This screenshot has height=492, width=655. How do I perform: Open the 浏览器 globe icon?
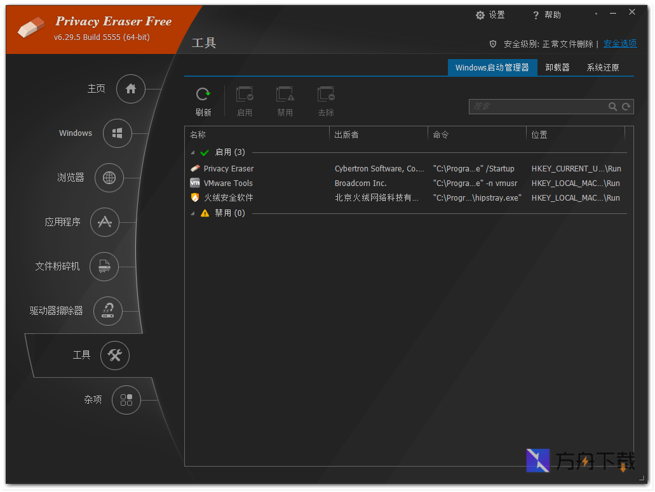tap(109, 178)
